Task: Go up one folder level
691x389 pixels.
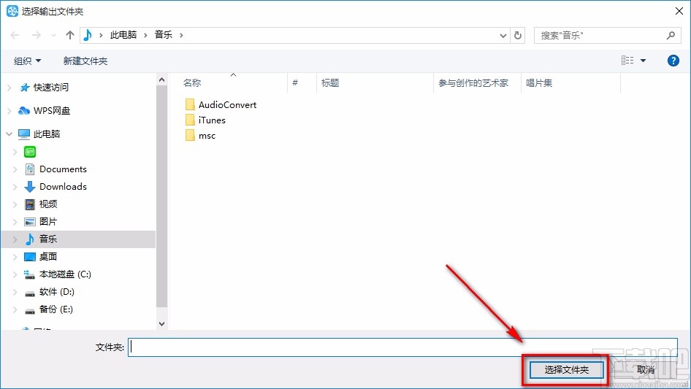Action: (69, 35)
